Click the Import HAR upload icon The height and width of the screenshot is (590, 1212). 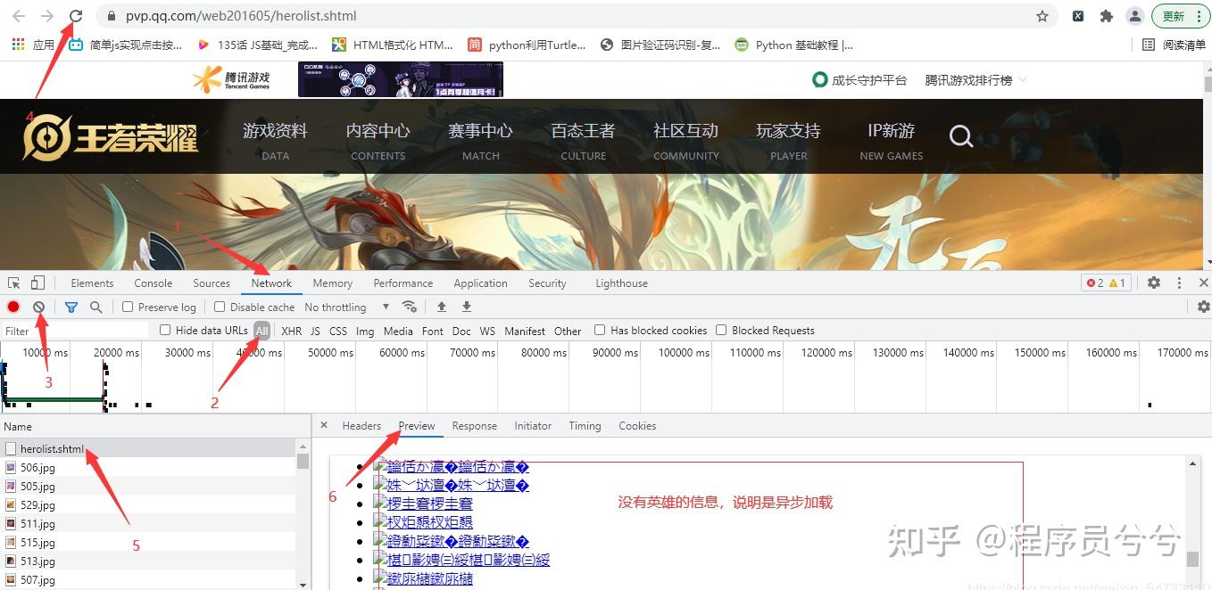click(x=441, y=307)
